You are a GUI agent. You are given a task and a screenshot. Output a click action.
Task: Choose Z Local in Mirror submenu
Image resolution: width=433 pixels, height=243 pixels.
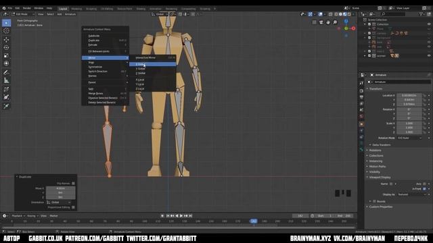152,88
